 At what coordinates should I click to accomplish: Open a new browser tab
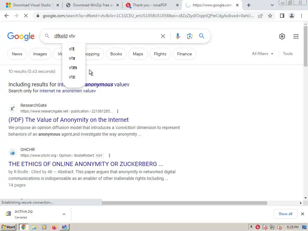249,5
